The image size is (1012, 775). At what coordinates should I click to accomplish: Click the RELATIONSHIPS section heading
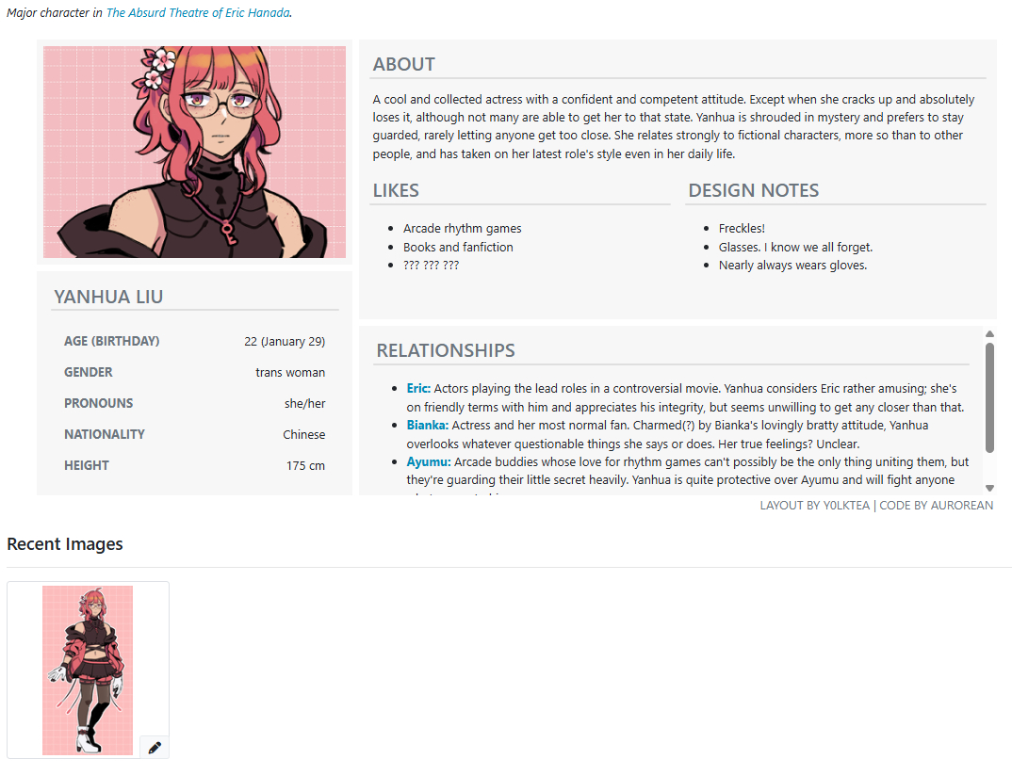pyautogui.click(x=446, y=350)
